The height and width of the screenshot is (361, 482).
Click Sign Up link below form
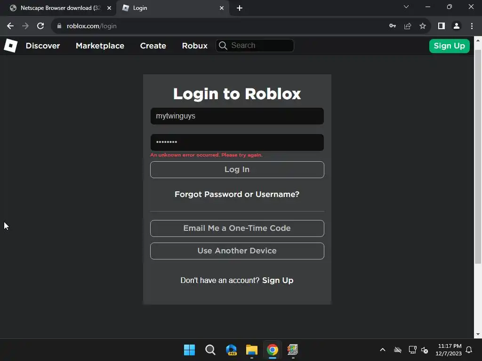pos(278,280)
